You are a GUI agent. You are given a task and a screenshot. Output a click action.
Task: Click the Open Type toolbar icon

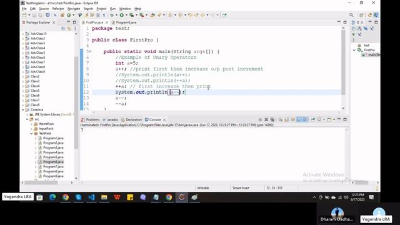tap(152, 15)
